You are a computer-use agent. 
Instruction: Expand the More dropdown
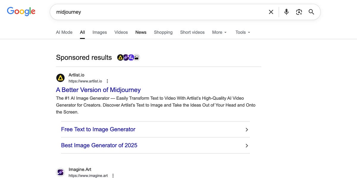click(x=220, y=32)
